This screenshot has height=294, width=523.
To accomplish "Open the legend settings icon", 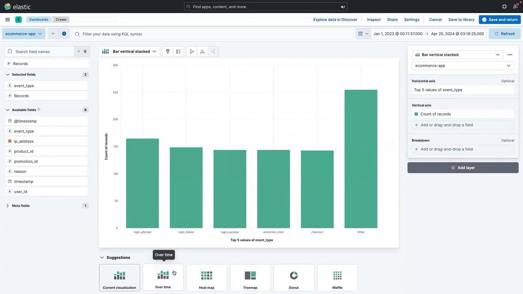I will point(179,51).
